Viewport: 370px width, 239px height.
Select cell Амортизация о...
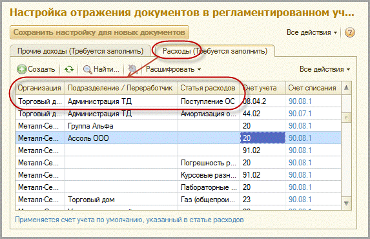(209, 114)
